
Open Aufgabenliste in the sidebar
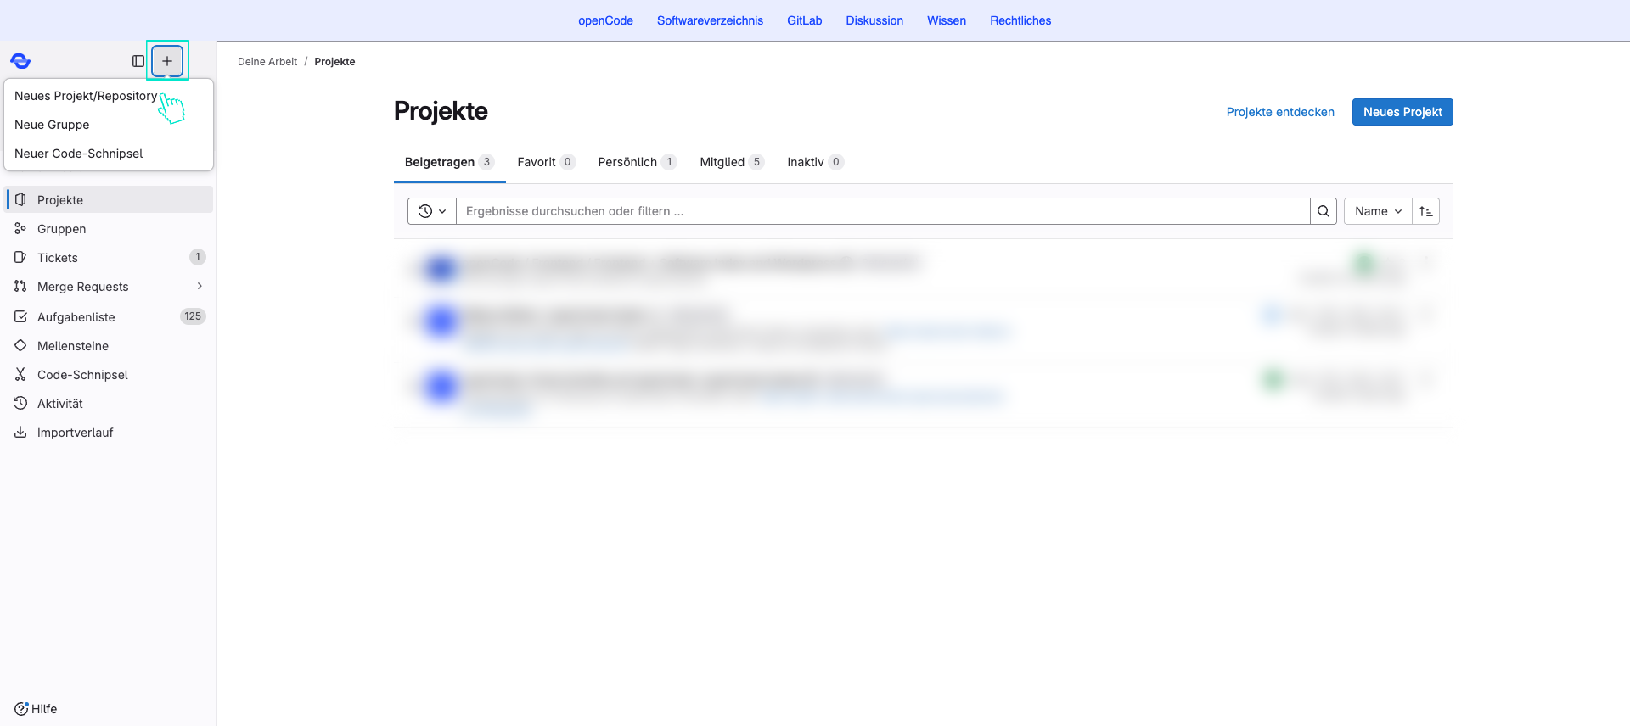(x=76, y=317)
